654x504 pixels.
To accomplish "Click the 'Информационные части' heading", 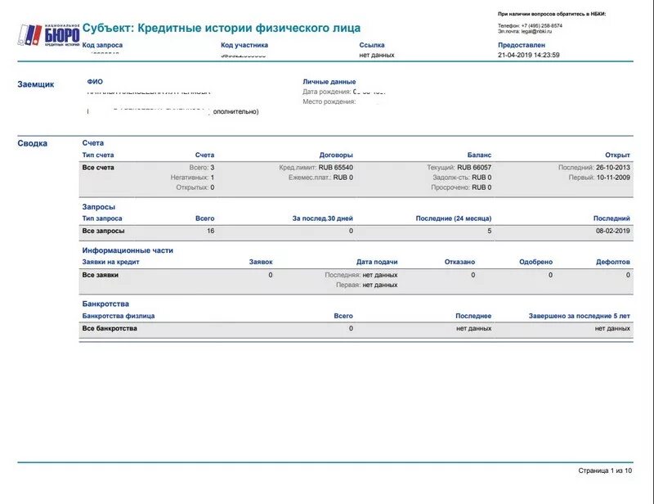I will (128, 250).
